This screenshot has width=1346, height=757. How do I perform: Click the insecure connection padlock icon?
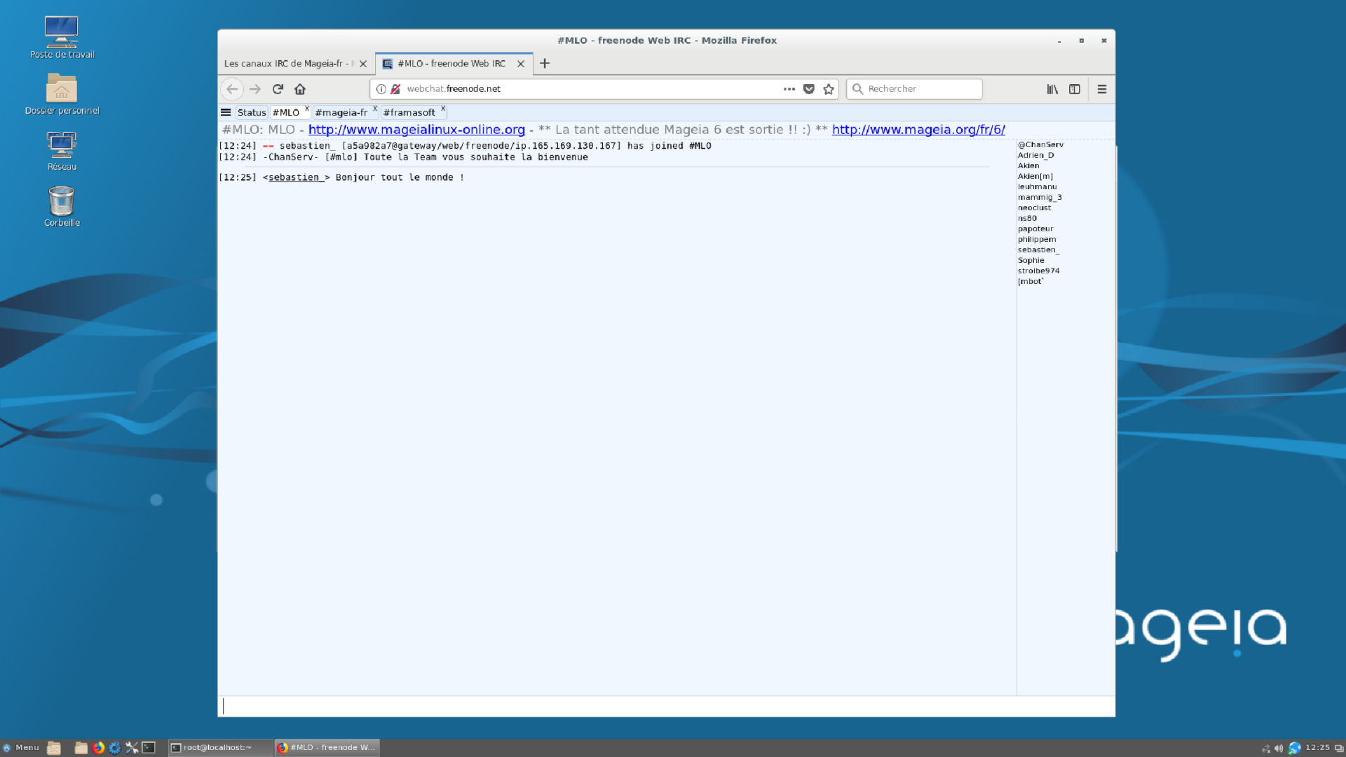(395, 89)
